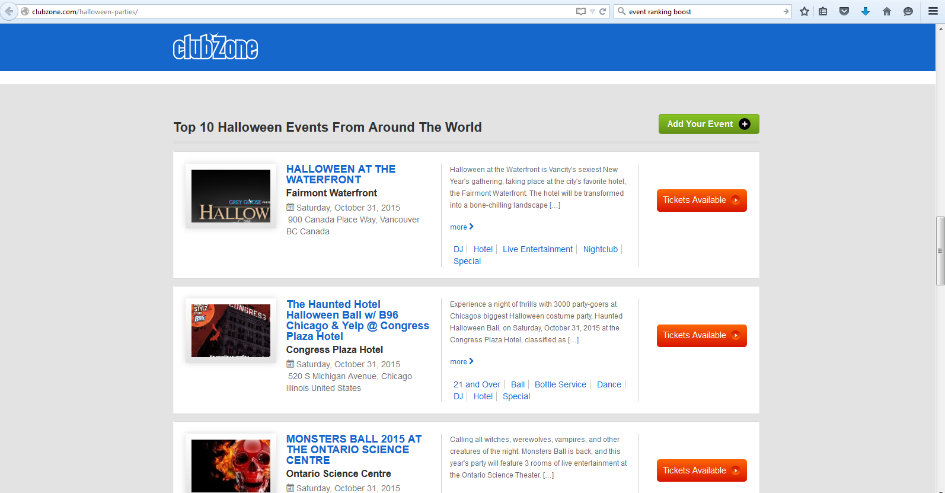945x493 pixels.
Task: Bookmark this page with the star icon
Action: [804, 11]
